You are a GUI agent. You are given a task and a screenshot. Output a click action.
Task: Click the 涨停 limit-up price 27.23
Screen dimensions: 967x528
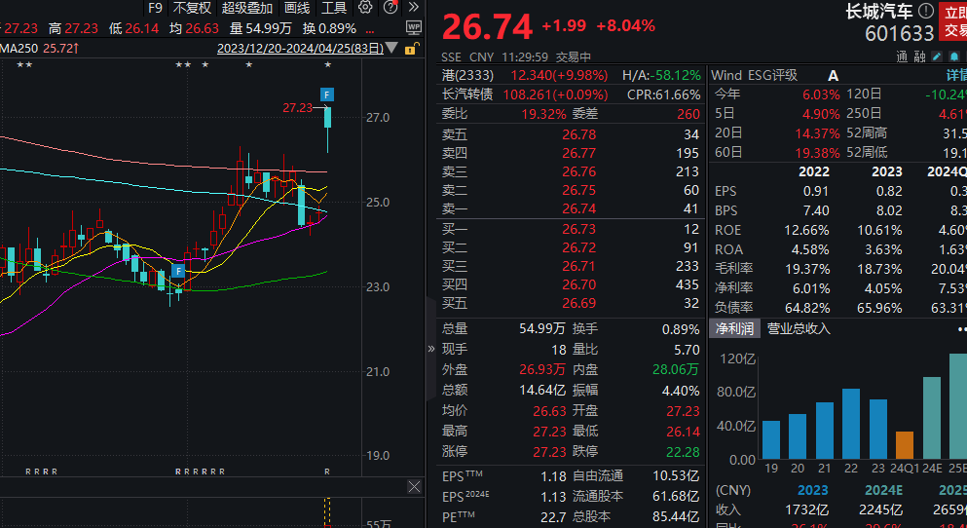(549, 451)
